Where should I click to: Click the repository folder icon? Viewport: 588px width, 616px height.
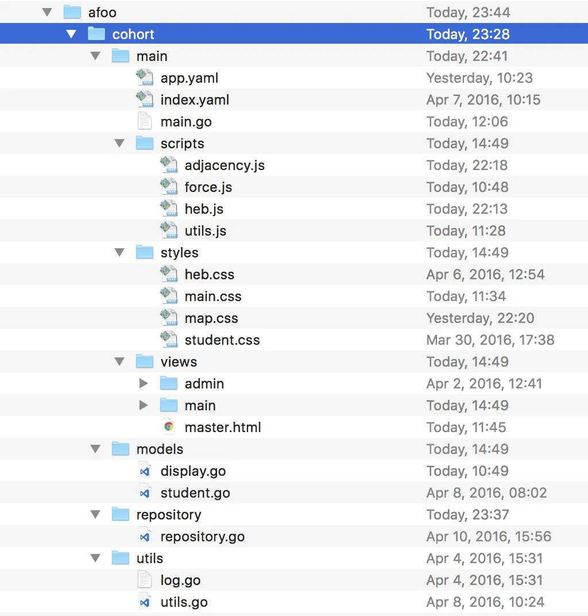(121, 514)
